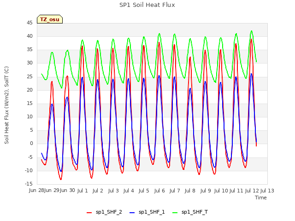295x221 pixels.
Task: Click the Jul 6 x-axis tick label
Action: 159,191
